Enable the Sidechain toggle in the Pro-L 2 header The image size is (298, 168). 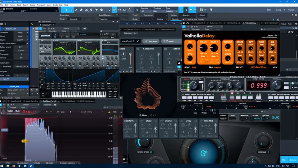point(49,105)
